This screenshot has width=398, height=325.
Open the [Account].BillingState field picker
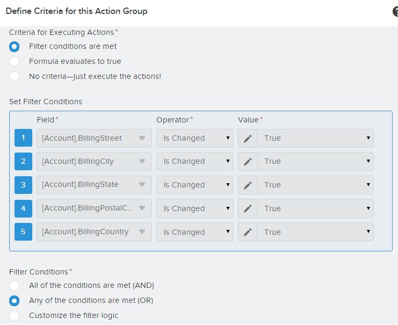94,185
